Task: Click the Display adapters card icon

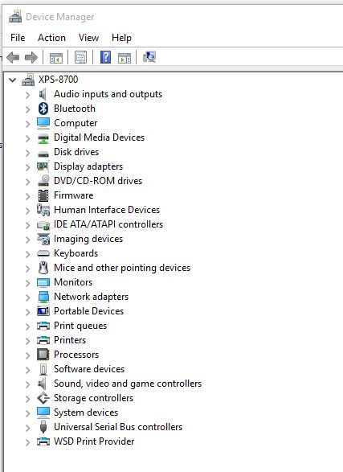Action: (43, 166)
